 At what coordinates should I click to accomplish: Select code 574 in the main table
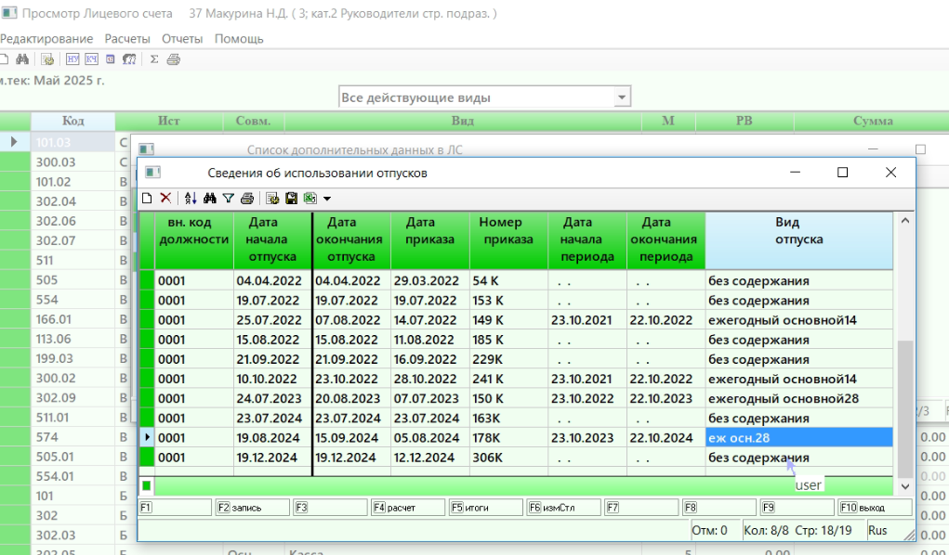coord(73,437)
